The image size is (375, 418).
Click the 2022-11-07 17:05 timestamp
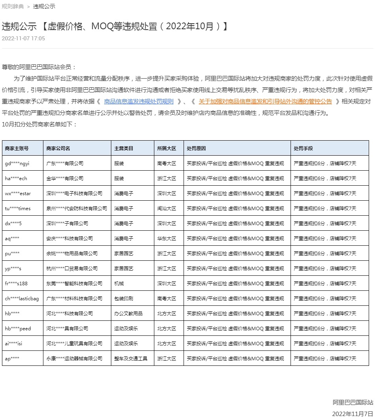23,38
